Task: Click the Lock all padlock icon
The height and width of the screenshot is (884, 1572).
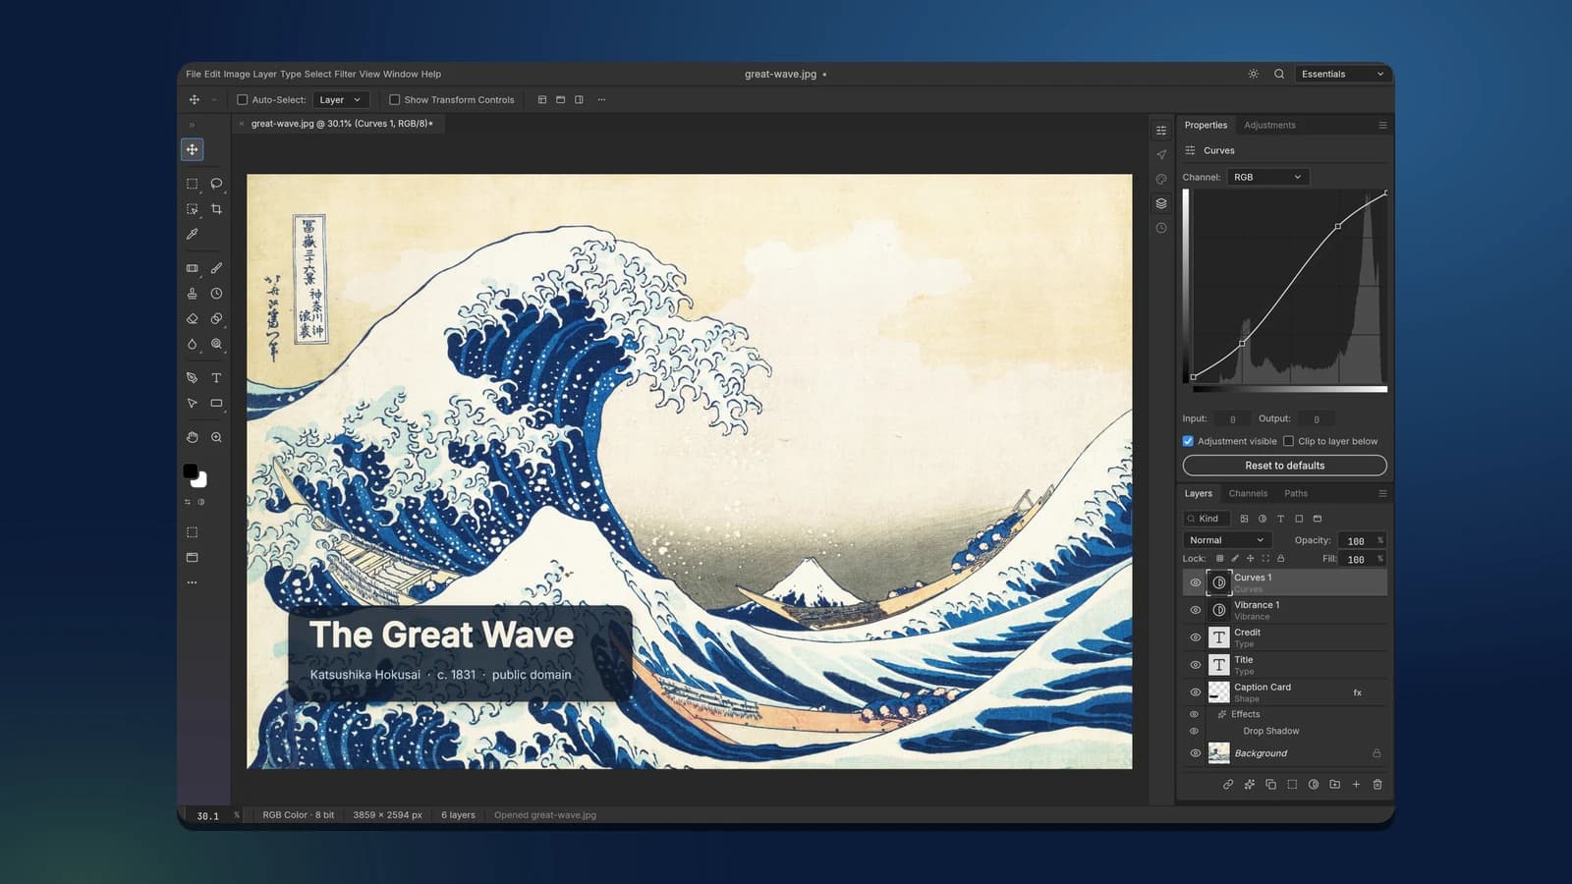Action: (1280, 558)
